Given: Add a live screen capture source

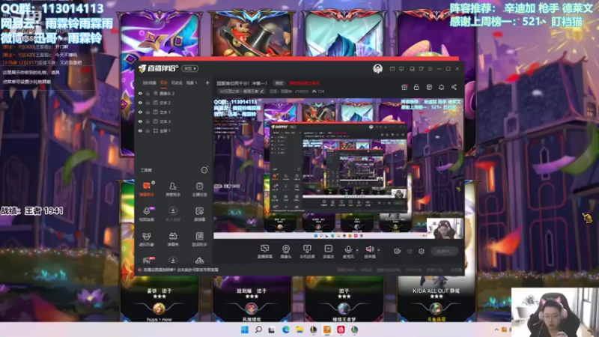Looking at the screenshot, I should tap(264, 252).
